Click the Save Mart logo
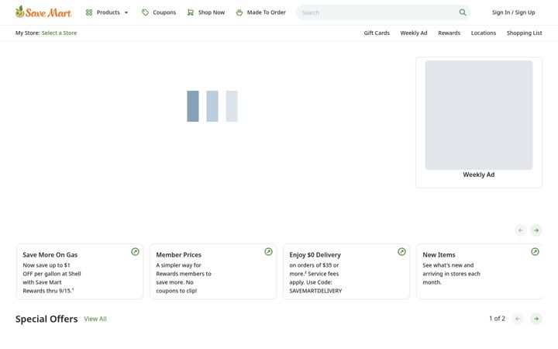Screen dimensions: 558x349 [x=43, y=12]
